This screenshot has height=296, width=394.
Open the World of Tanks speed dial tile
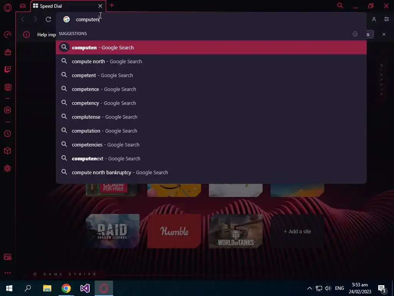tap(236, 231)
